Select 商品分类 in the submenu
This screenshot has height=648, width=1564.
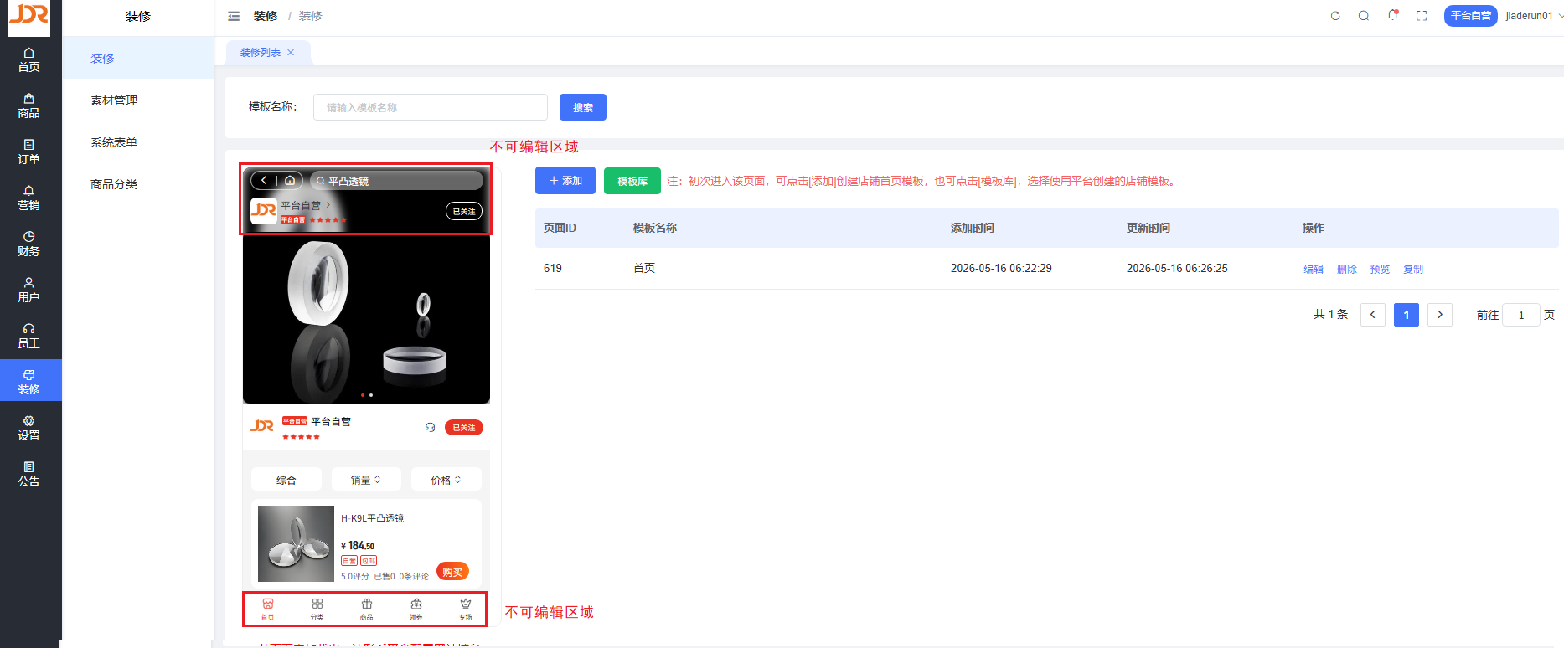[114, 184]
